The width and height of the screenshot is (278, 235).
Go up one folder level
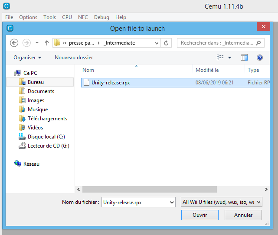[47, 43]
